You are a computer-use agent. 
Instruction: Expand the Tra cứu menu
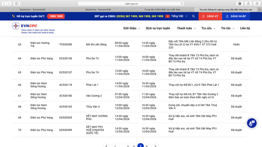click(208, 28)
